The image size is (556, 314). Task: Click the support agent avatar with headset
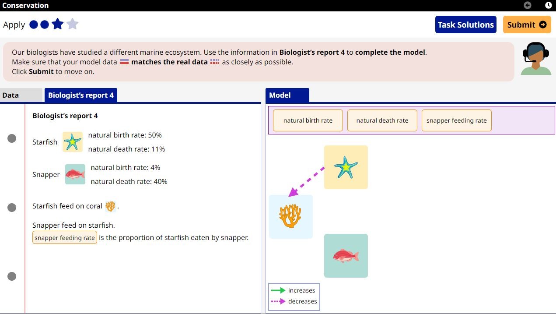pyautogui.click(x=536, y=60)
